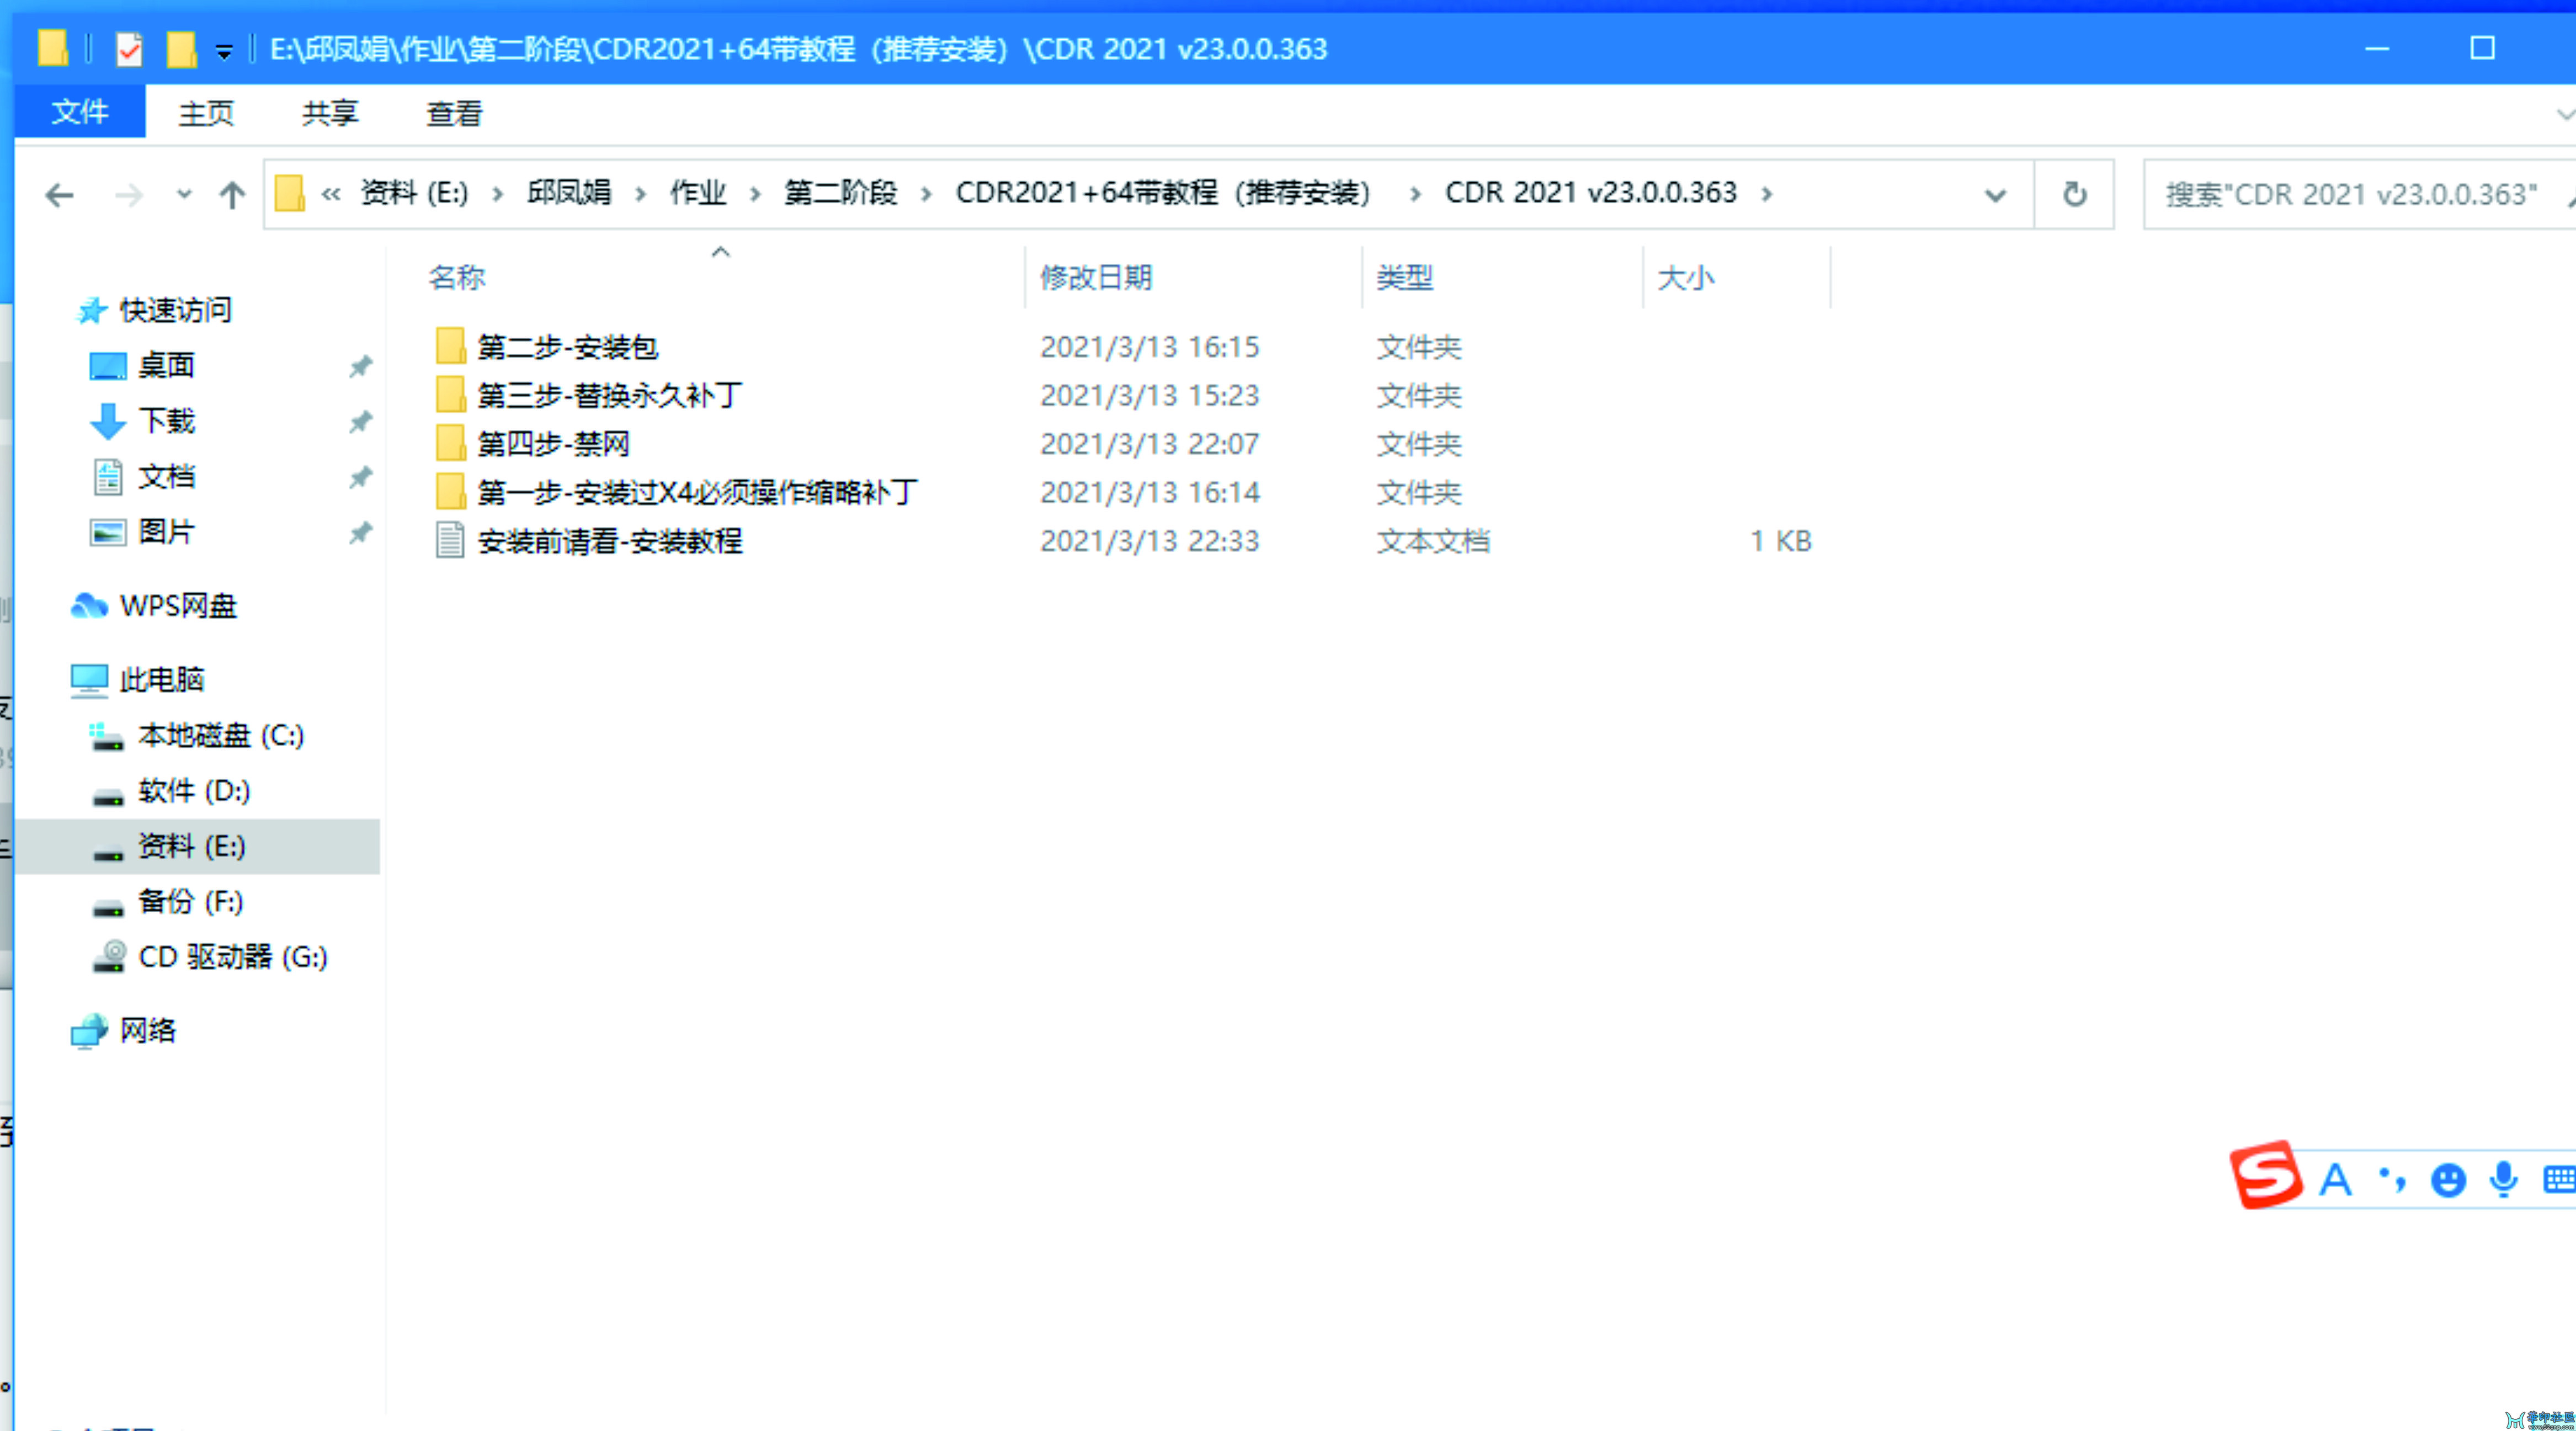Open the on-screen keyboard from Sogou bar
The height and width of the screenshot is (1431, 2576).
tap(2557, 1180)
